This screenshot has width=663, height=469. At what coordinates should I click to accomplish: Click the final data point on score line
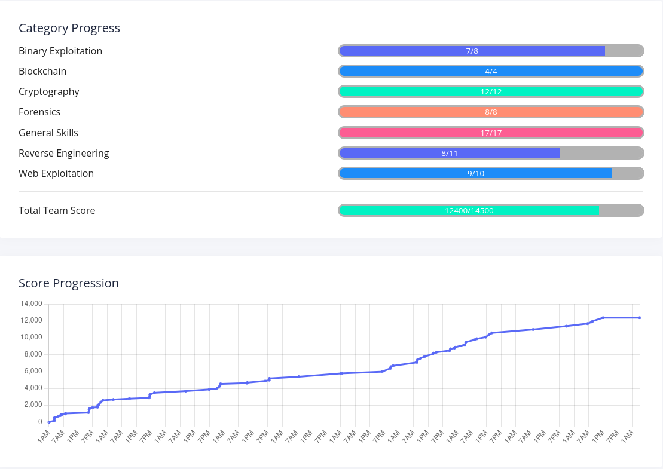point(640,318)
